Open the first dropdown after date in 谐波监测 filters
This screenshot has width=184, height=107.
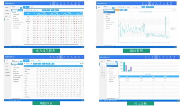[129, 7]
